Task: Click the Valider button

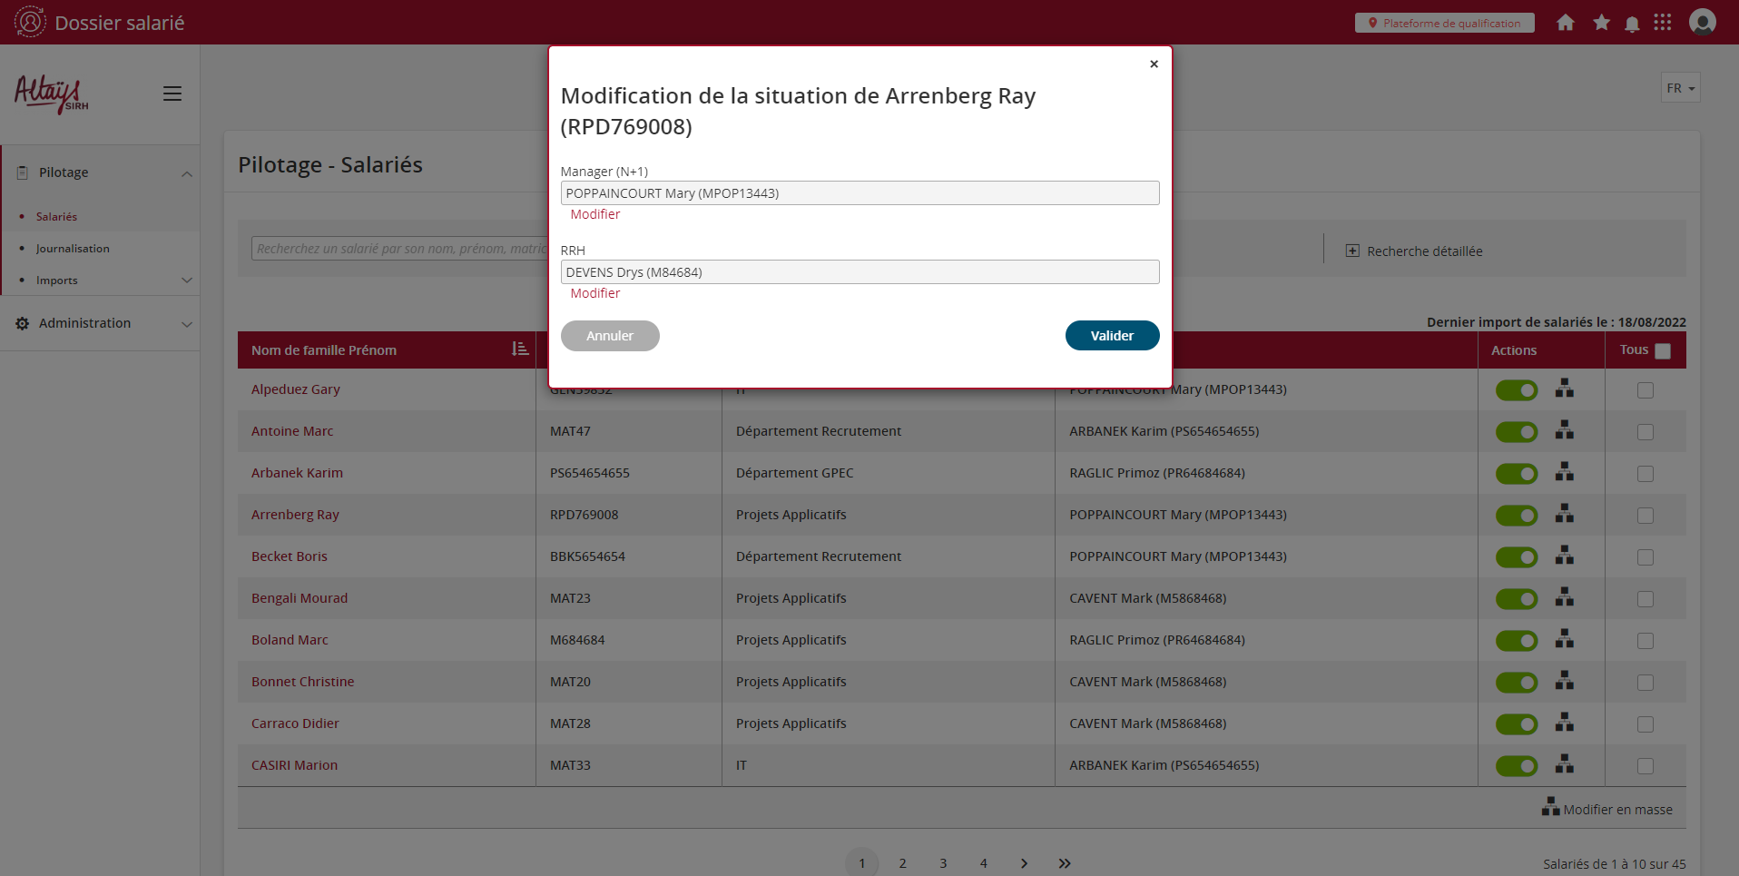Action: tap(1112, 336)
